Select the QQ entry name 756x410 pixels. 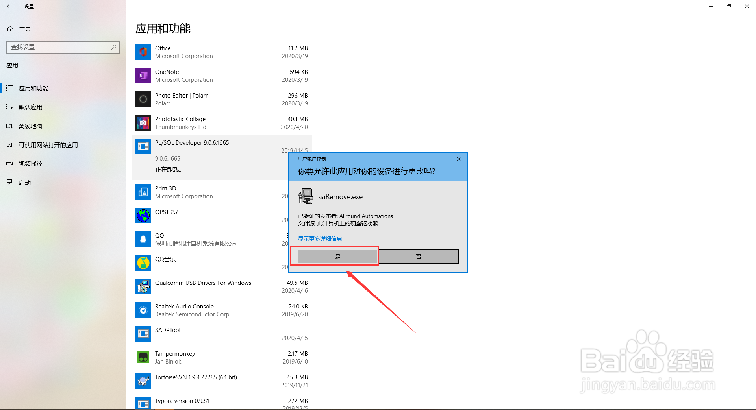click(159, 235)
